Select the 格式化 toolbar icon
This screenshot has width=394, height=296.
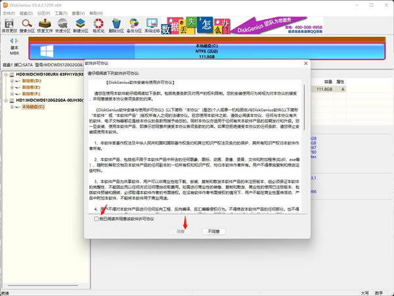point(98,26)
